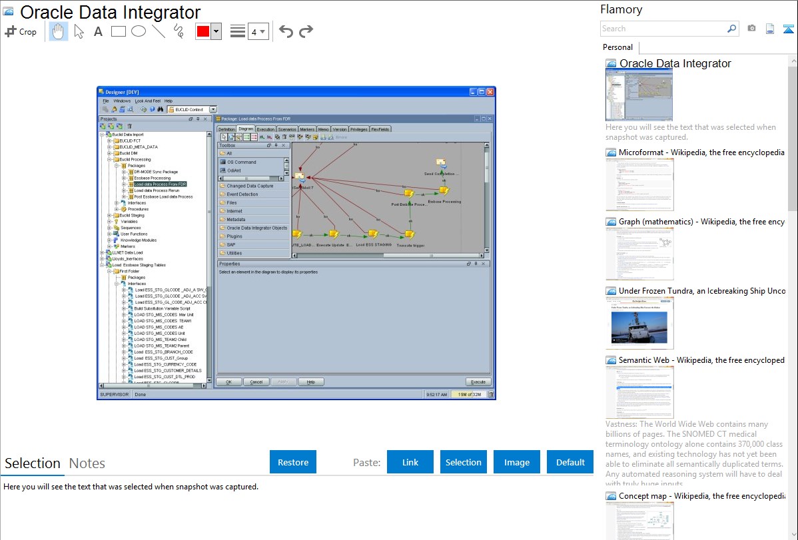Image resolution: width=798 pixels, height=540 pixels.
Task: Click the red color swatch
Action: point(203,31)
